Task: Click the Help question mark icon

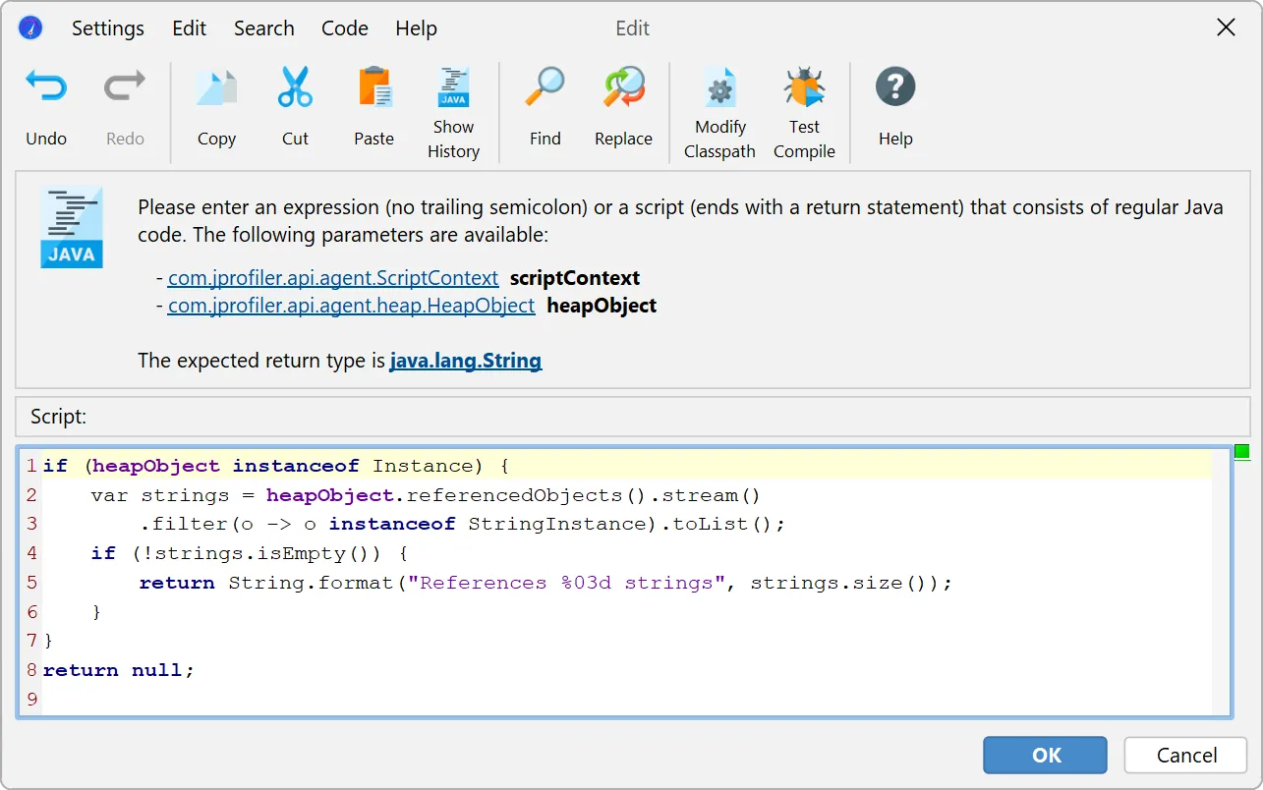Action: click(x=895, y=87)
